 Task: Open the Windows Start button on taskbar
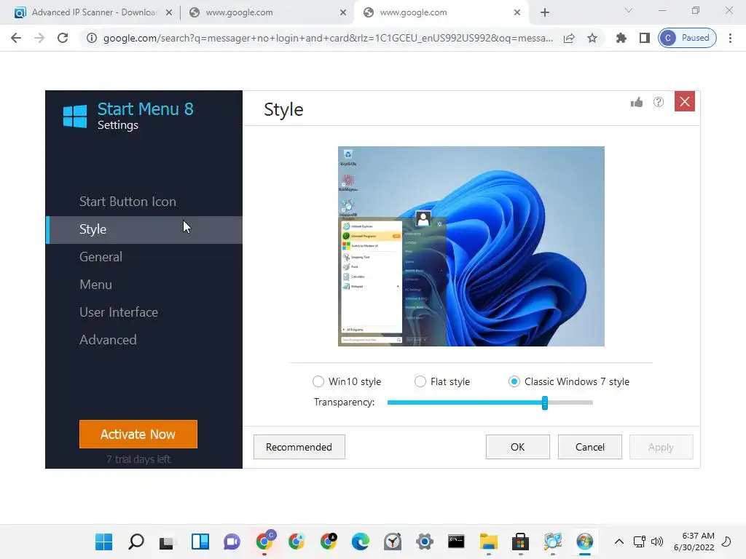(x=103, y=542)
